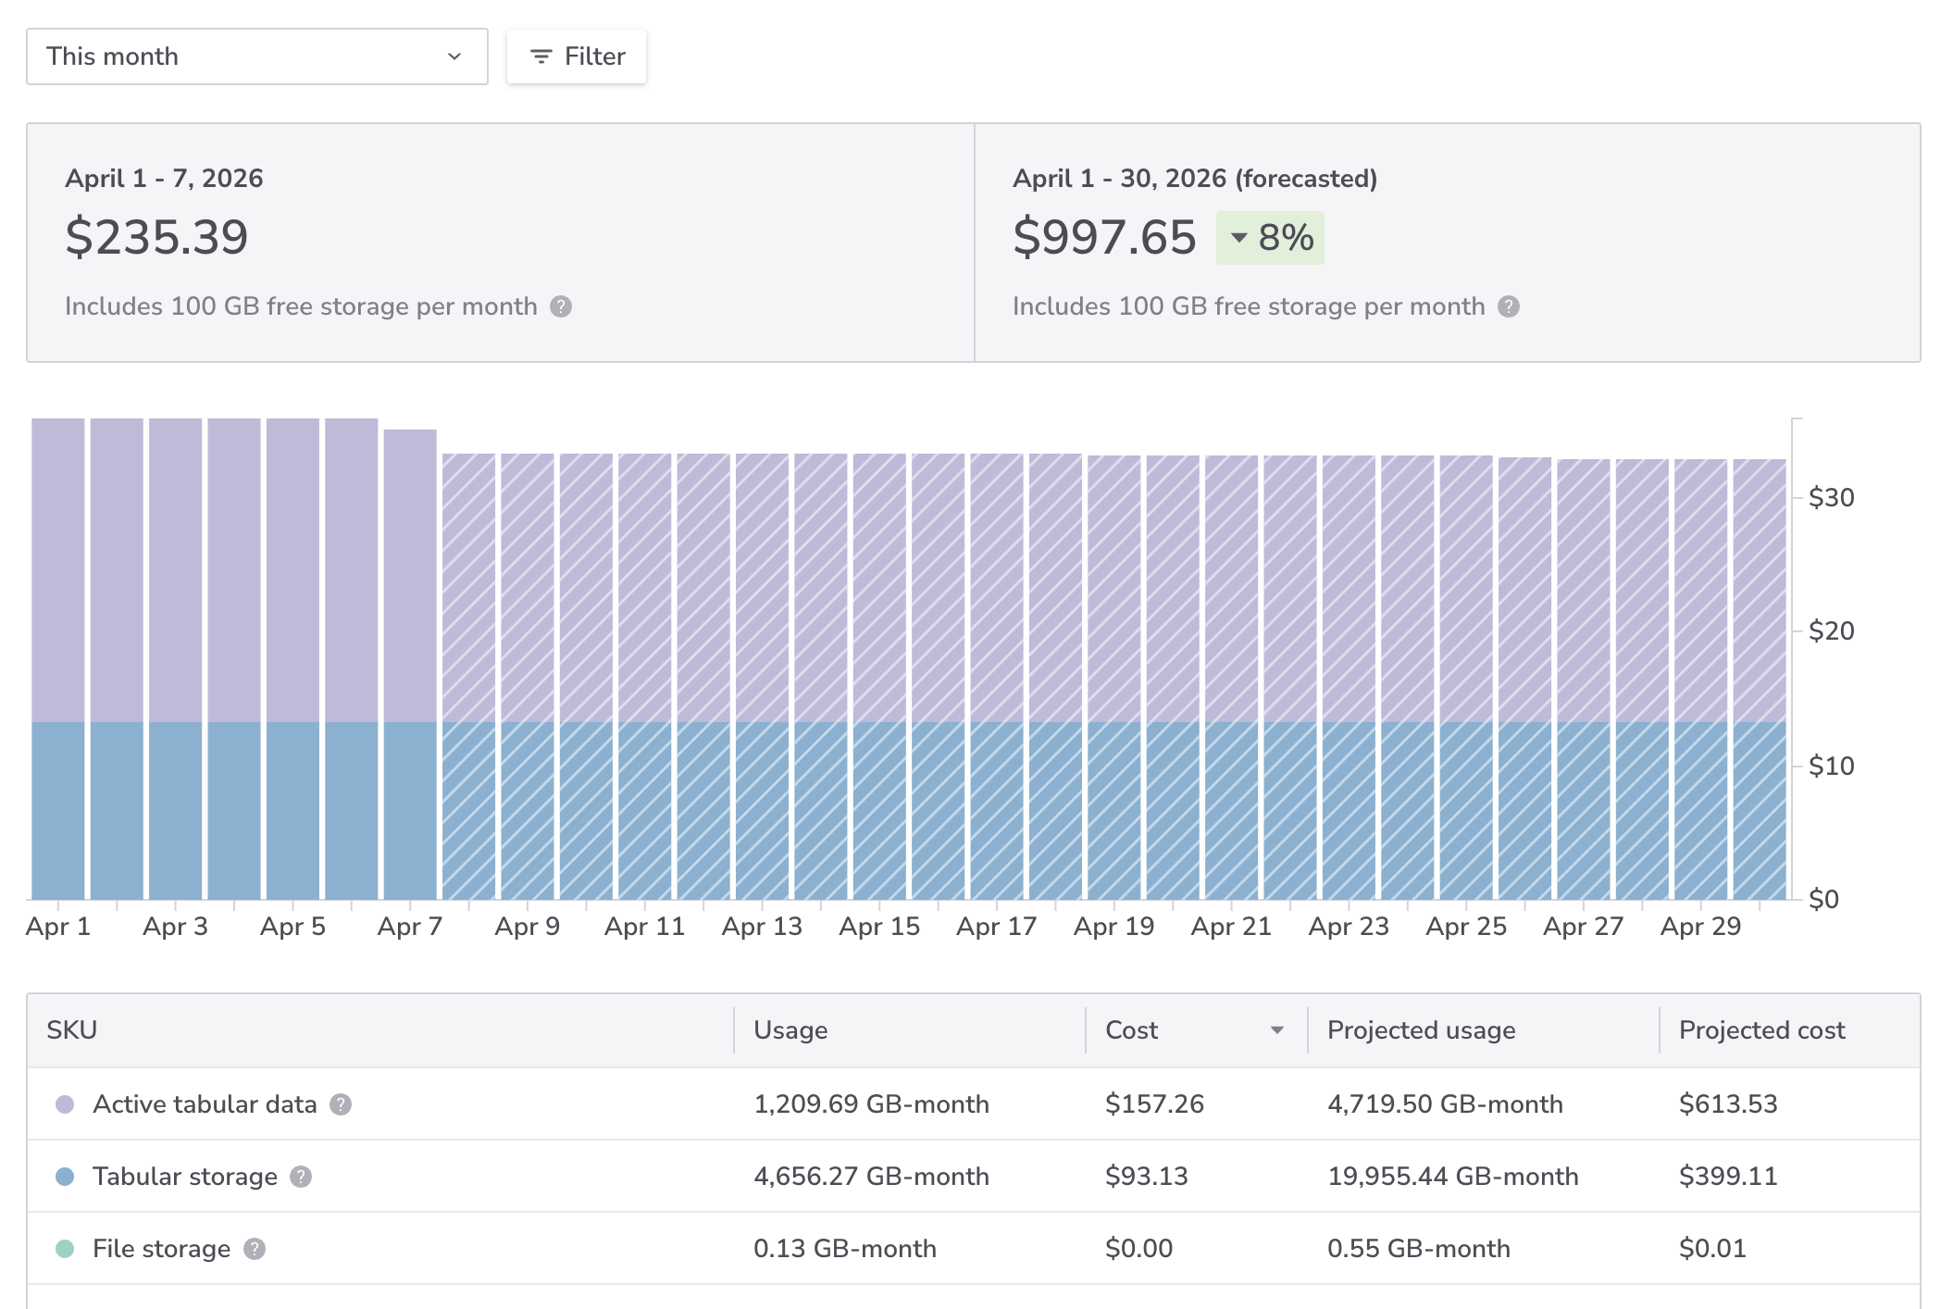Screen dimensions: 1953x1309
Task: Sort by Cost using the column arrow
Action: [x=1277, y=1030]
